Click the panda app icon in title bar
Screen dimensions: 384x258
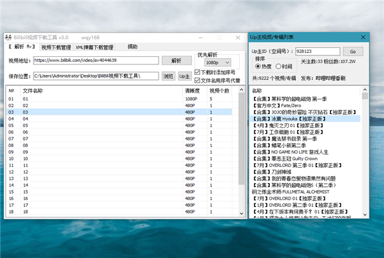point(8,37)
